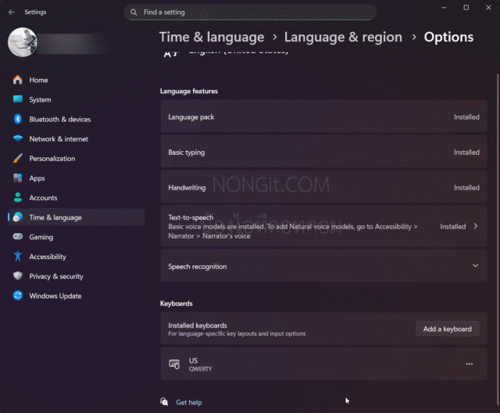Screen dimensions: 500x413
Task: Click the search magnifier icon
Action: pyautogui.click(x=134, y=13)
